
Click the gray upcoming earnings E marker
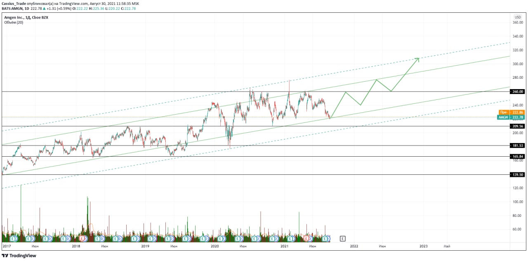pyautogui.click(x=342, y=238)
